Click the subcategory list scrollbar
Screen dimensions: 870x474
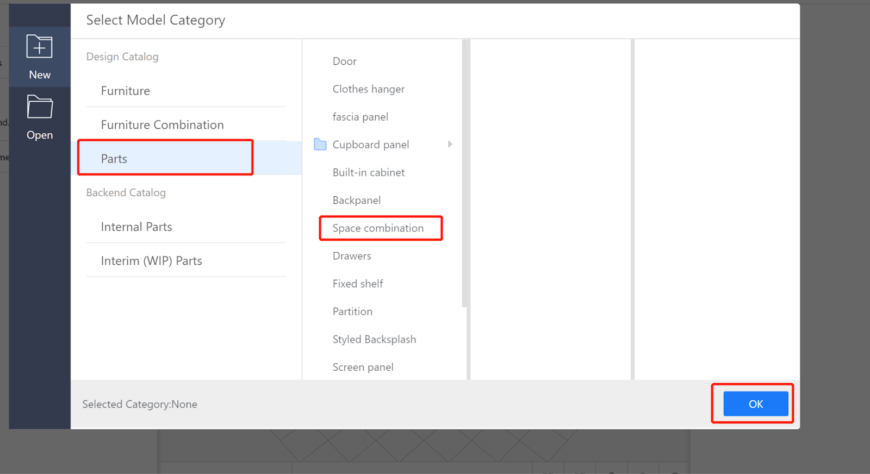464,174
